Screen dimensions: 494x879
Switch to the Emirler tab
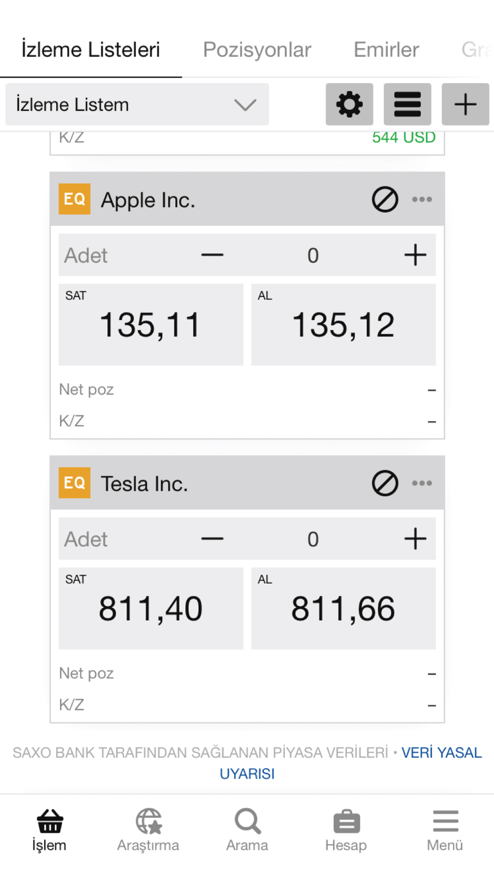(386, 50)
